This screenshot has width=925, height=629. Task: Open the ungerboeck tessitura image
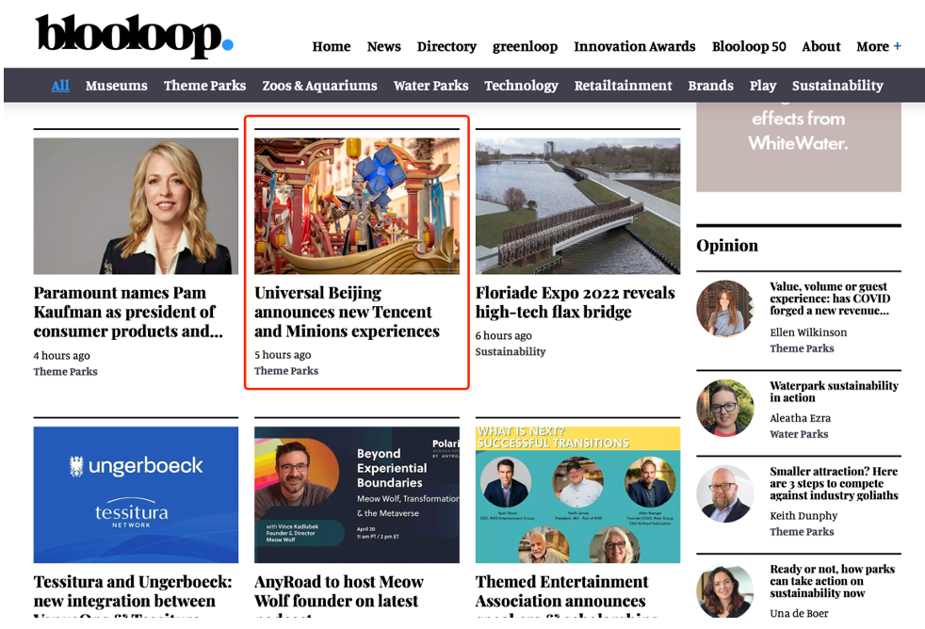pos(136,495)
